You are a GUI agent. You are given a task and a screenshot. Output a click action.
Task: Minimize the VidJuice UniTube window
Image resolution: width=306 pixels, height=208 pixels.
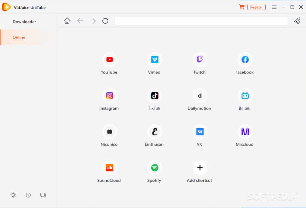pyautogui.click(x=283, y=7)
